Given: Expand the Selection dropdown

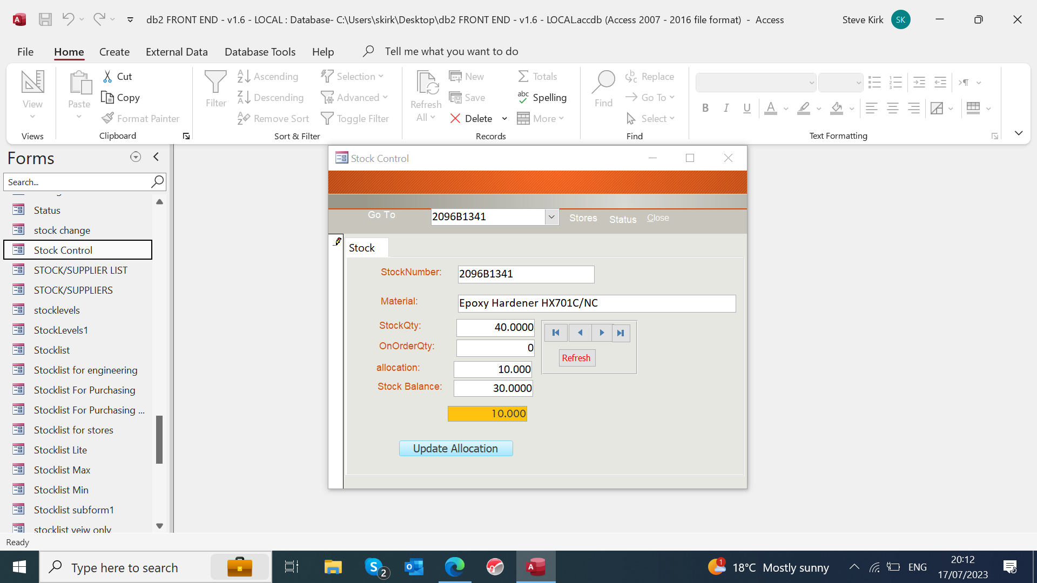Looking at the screenshot, I should coord(381,76).
